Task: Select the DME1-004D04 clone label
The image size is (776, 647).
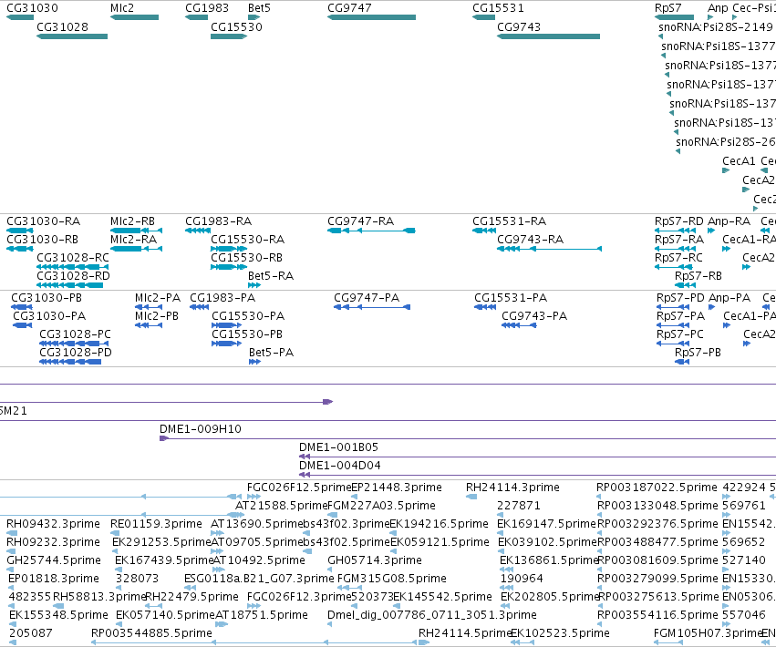Action: [340, 466]
